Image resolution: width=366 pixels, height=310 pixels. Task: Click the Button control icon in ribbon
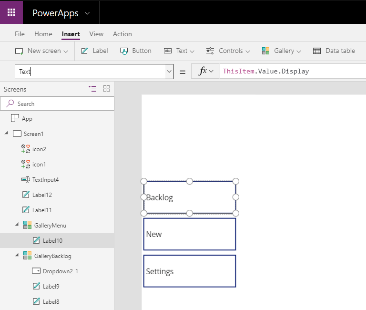coord(124,51)
